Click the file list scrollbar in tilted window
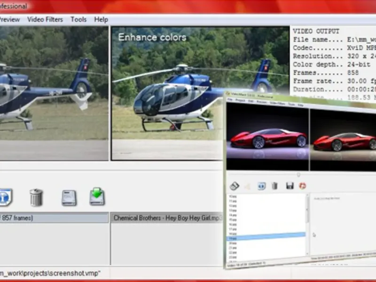This screenshot has height=282, width=376. (x=307, y=225)
